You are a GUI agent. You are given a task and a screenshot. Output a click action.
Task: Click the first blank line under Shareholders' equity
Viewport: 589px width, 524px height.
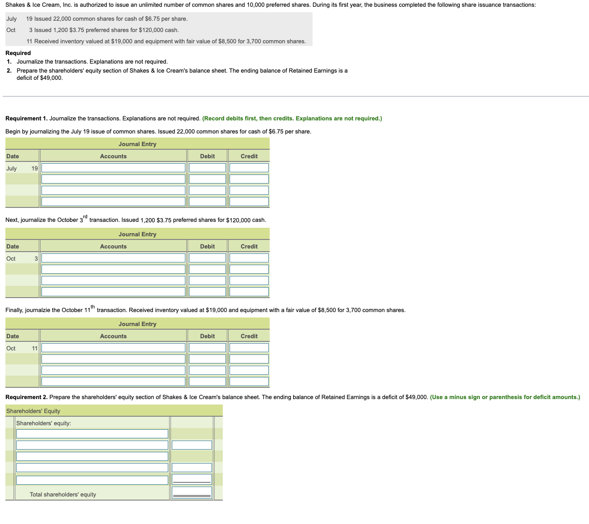92,433
